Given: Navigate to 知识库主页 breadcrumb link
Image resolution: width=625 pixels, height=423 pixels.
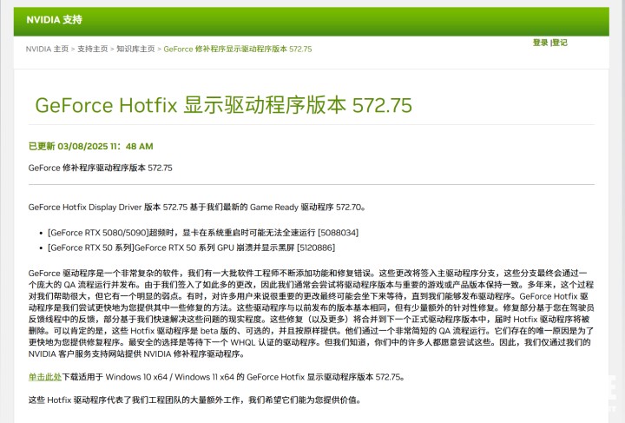Looking at the screenshot, I should (135, 49).
